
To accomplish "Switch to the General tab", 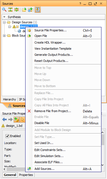I will (x=10, y=175).
